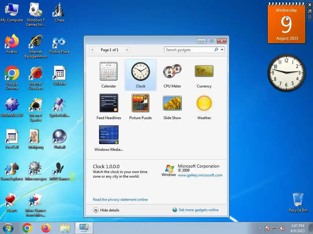This screenshot has height=234, width=313.
Task: Select the Solitaire desktop icon
Action: click(x=59, y=76)
